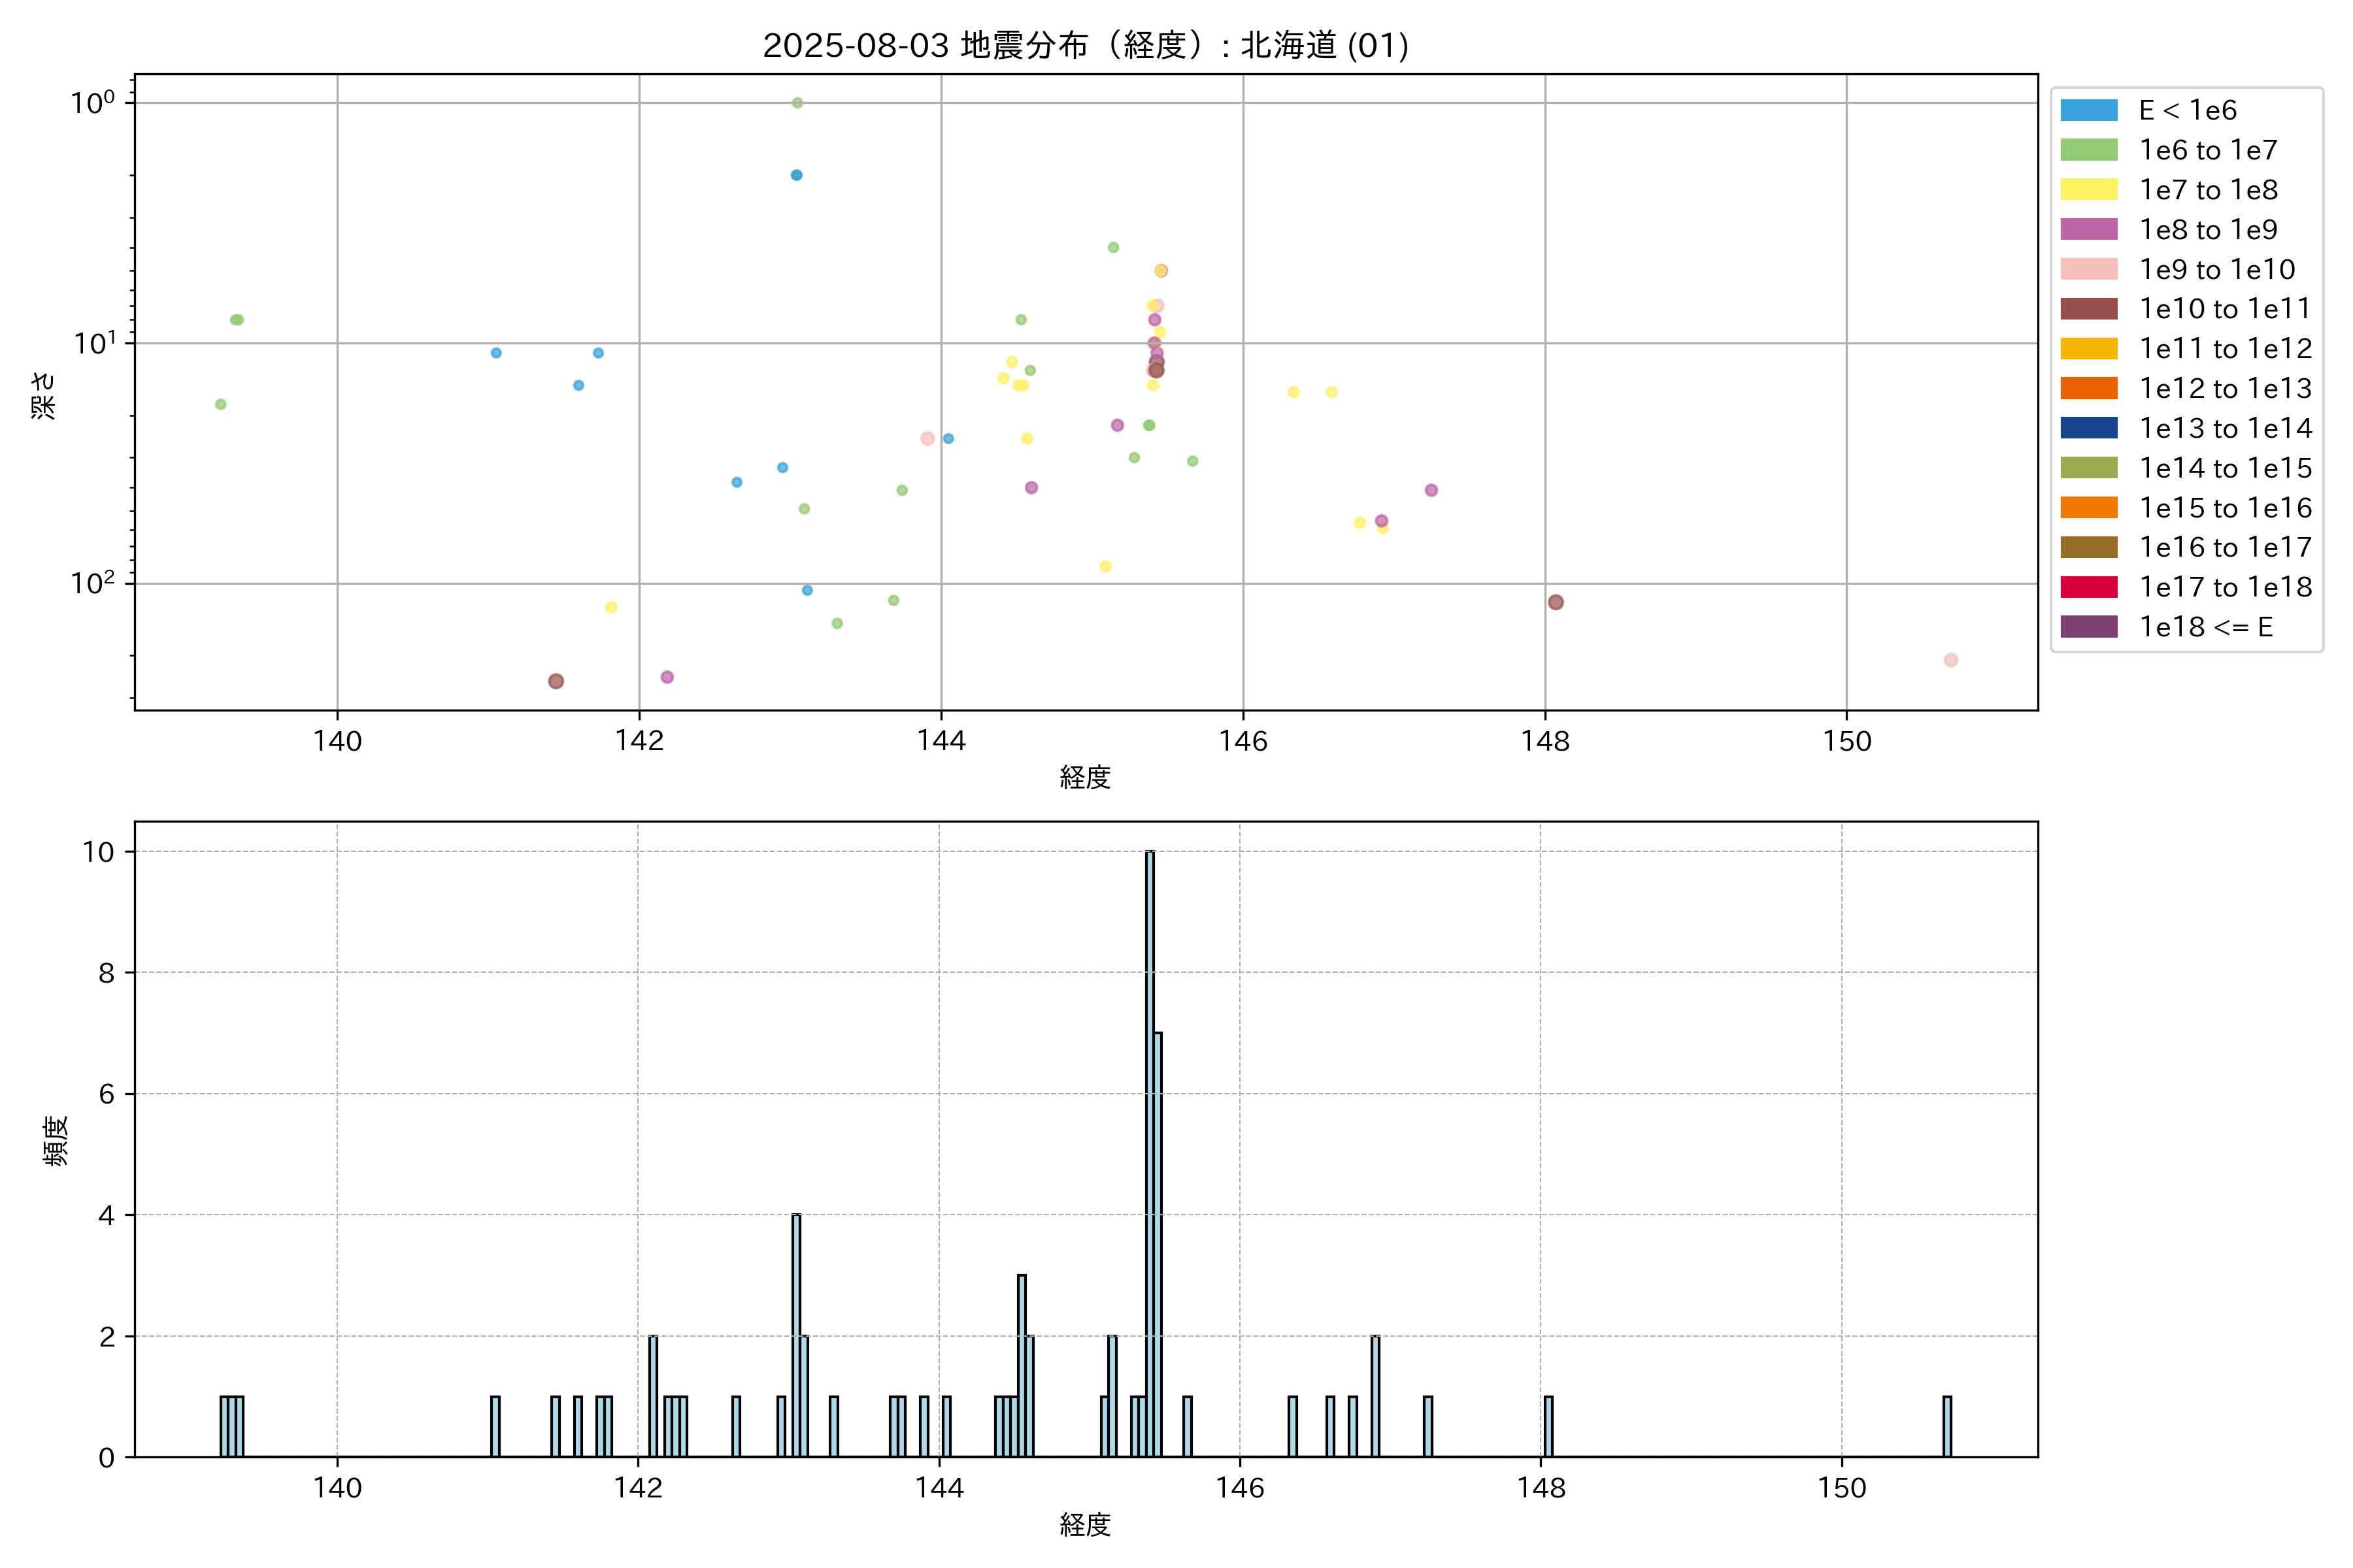The image size is (2353, 1568).
Task: Click the blue 'E < 1e6' legend swatch
Action: 2088,110
